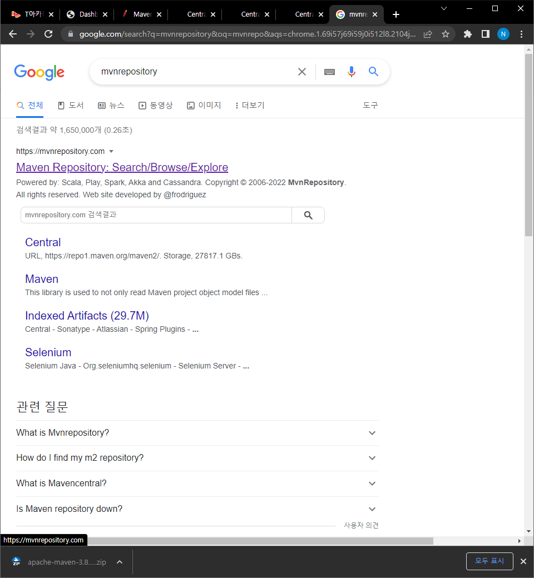The width and height of the screenshot is (534, 578).
Task: Expand 'How do I find my m2 repository?'
Action: [x=197, y=458]
